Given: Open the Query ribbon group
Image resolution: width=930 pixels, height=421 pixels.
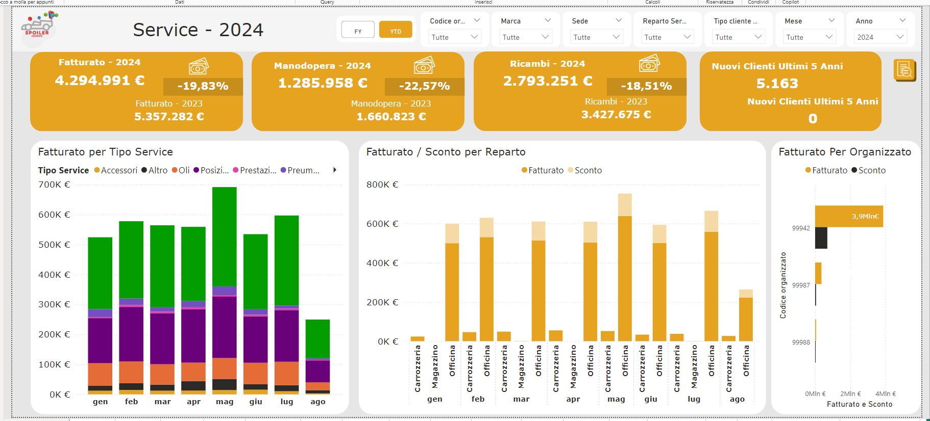Looking at the screenshot, I should (x=327, y=2).
